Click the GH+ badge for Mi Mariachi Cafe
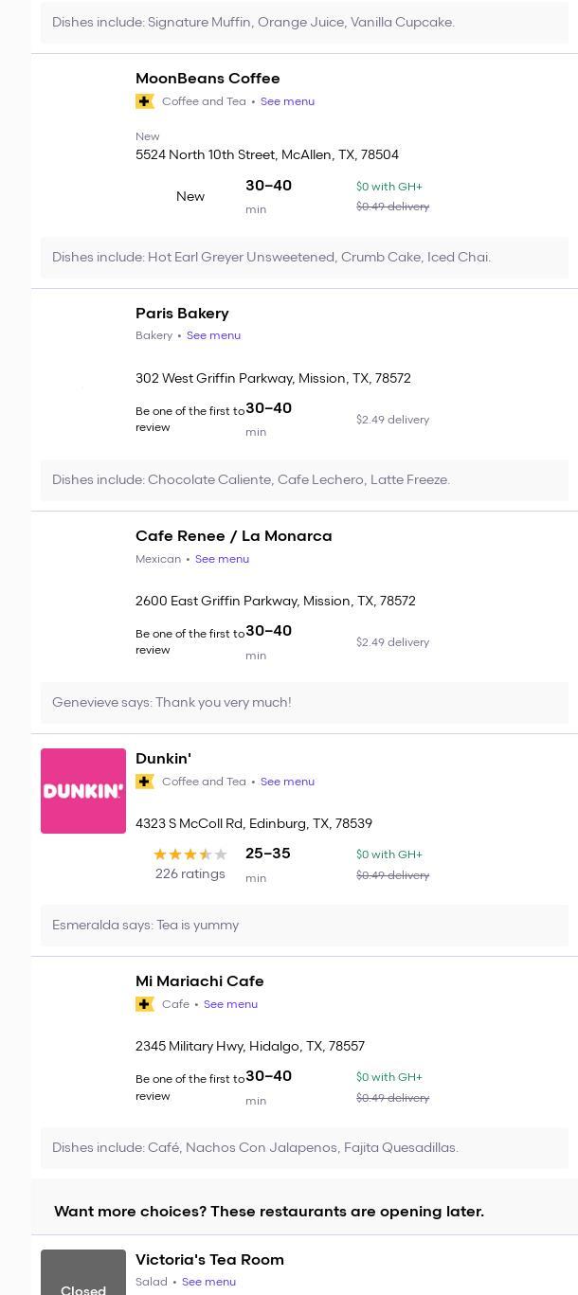The height and width of the screenshot is (1295, 578). coord(145,1004)
